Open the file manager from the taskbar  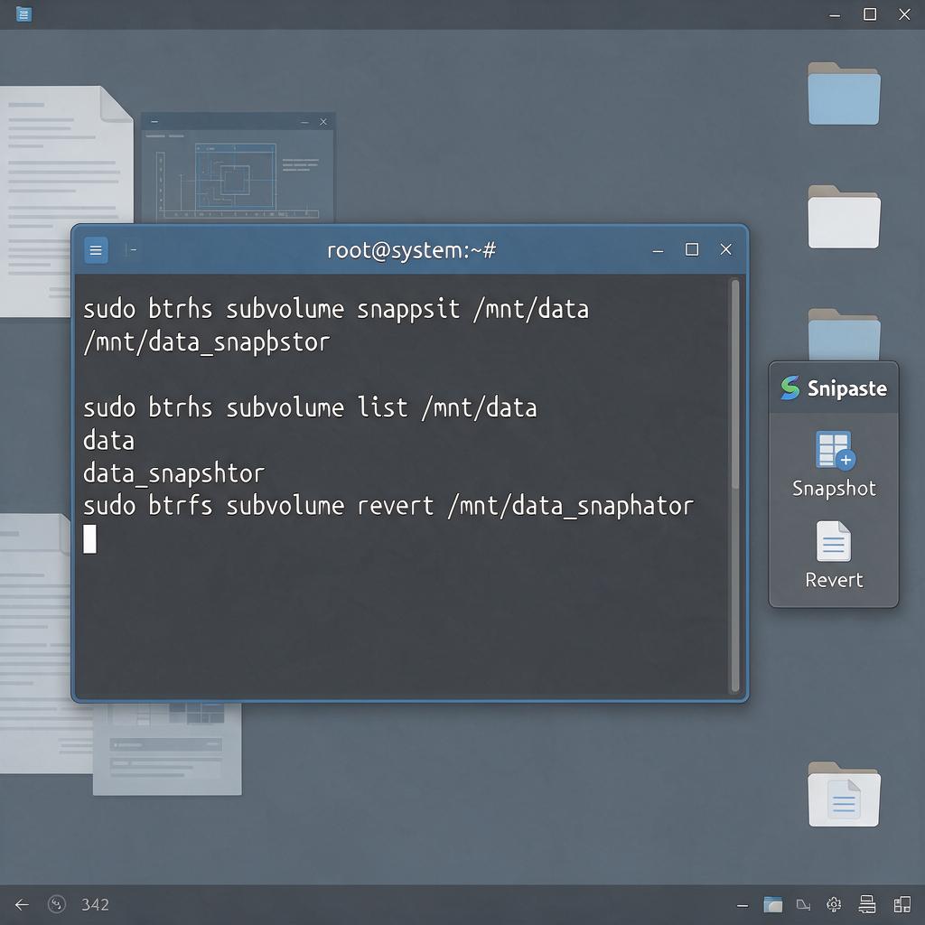pos(773,904)
